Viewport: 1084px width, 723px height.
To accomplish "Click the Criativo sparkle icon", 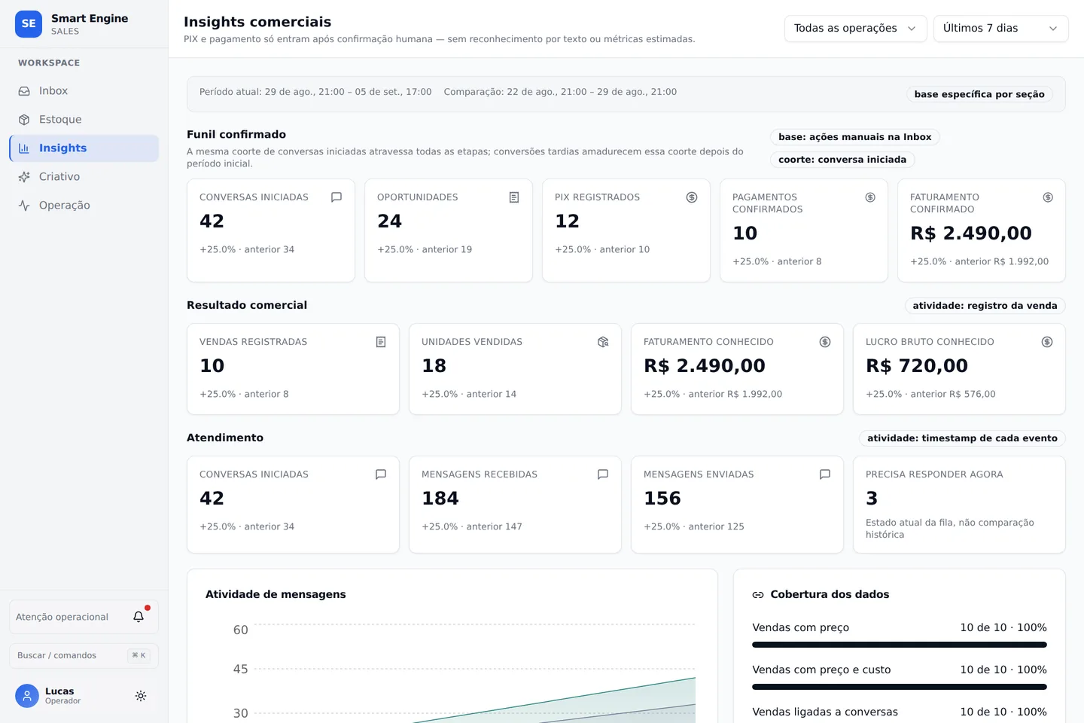I will [x=24, y=177].
